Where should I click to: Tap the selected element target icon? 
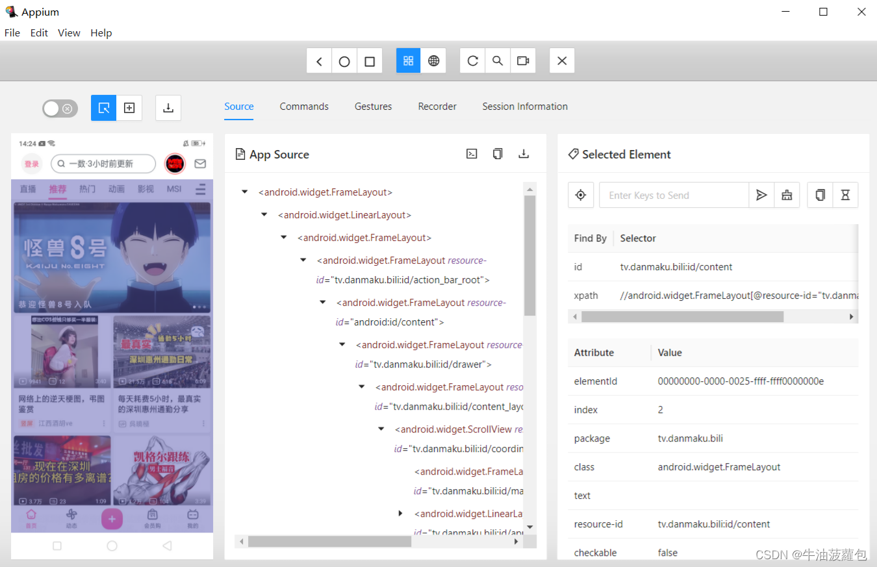(x=581, y=195)
